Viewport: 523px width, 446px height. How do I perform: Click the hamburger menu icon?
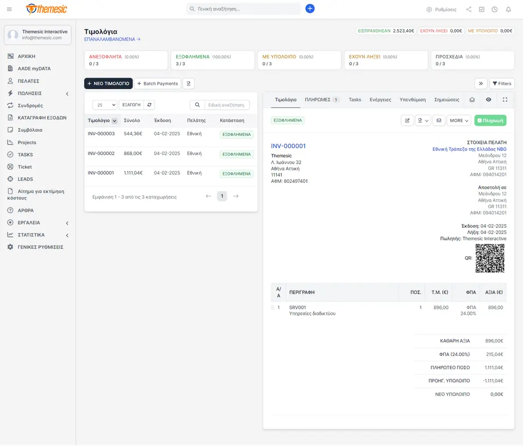click(x=9, y=9)
